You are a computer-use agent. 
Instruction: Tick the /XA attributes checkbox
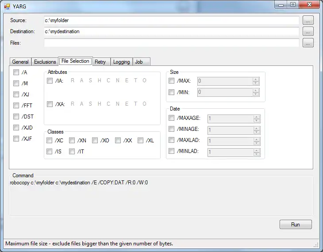[50, 104]
